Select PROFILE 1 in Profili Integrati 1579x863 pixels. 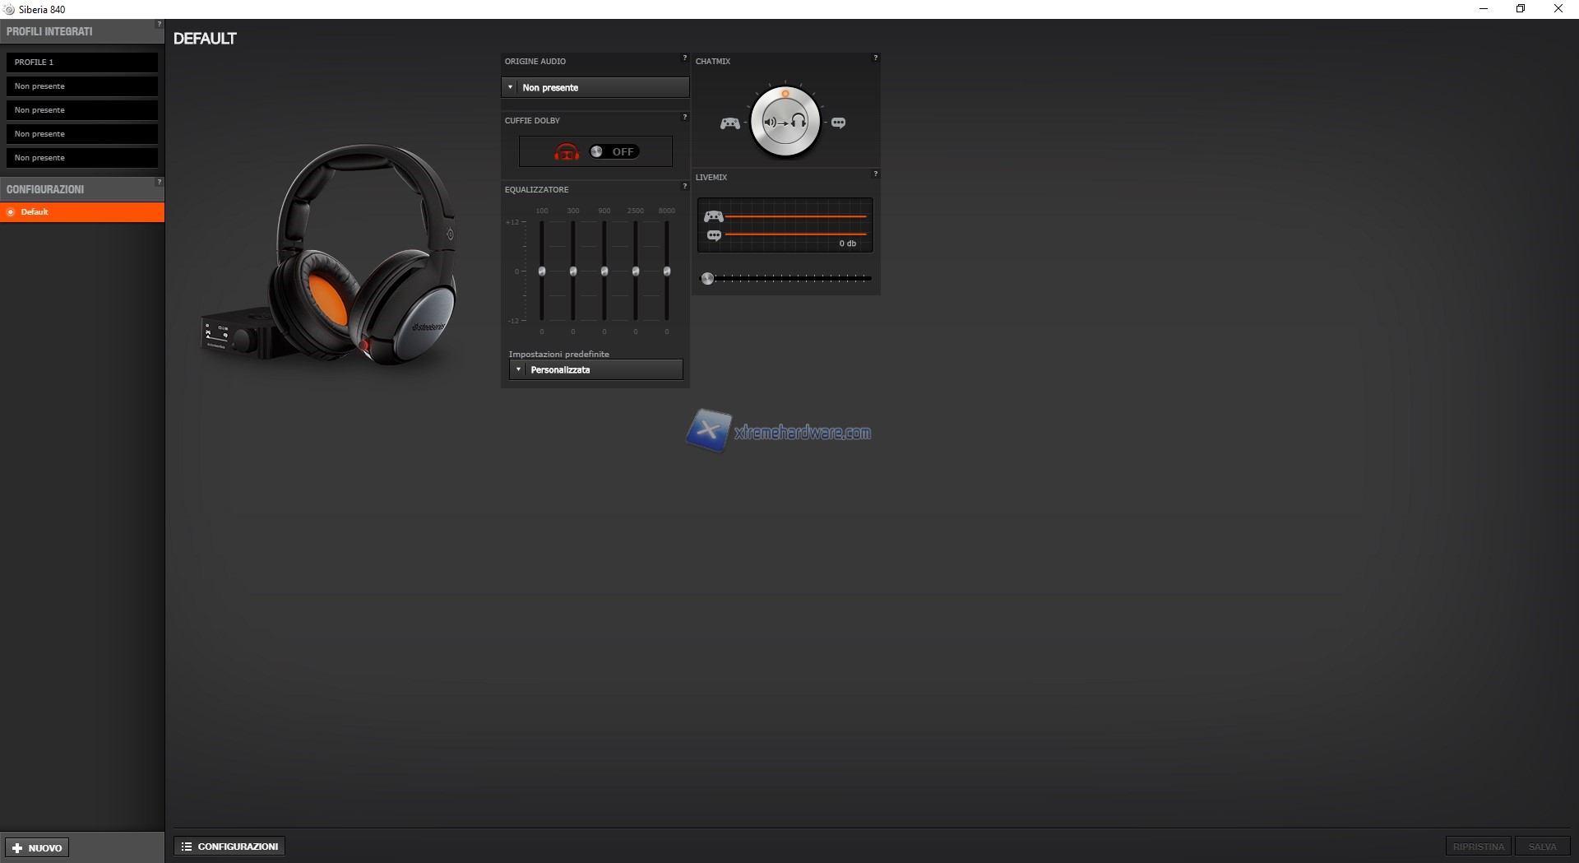81,63
